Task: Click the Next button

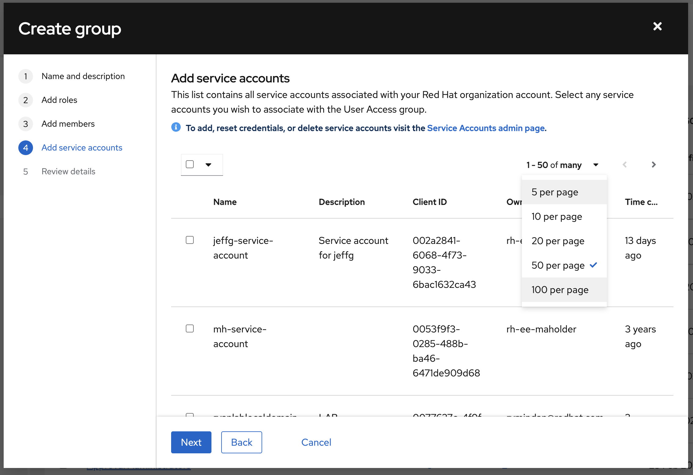Action: (191, 442)
